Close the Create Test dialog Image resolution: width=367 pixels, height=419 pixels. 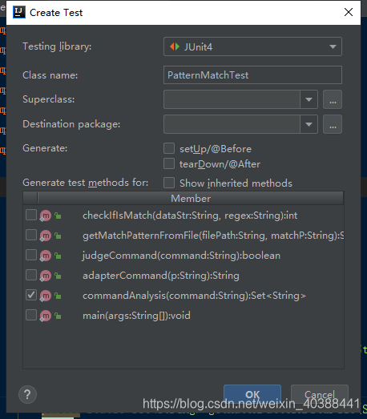pos(349,12)
